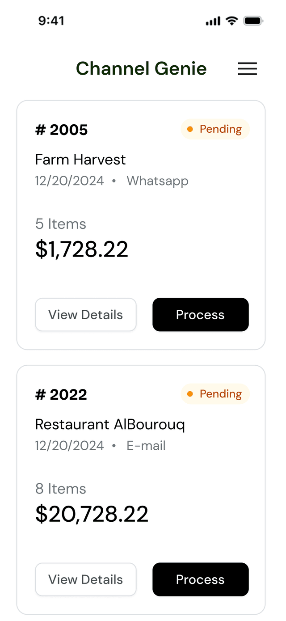Tap the 9:41 clock in status bar

click(51, 21)
